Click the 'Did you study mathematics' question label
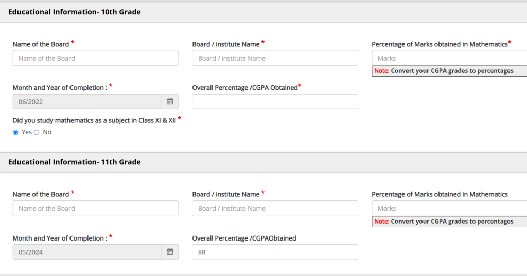Image resolution: width=527 pixels, height=276 pixels. [x=94, y=120]
